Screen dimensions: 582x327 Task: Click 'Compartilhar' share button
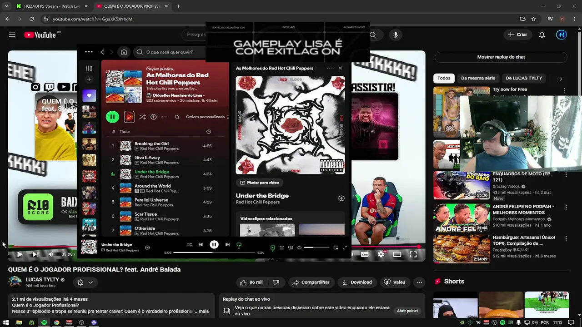pos(311,282)
